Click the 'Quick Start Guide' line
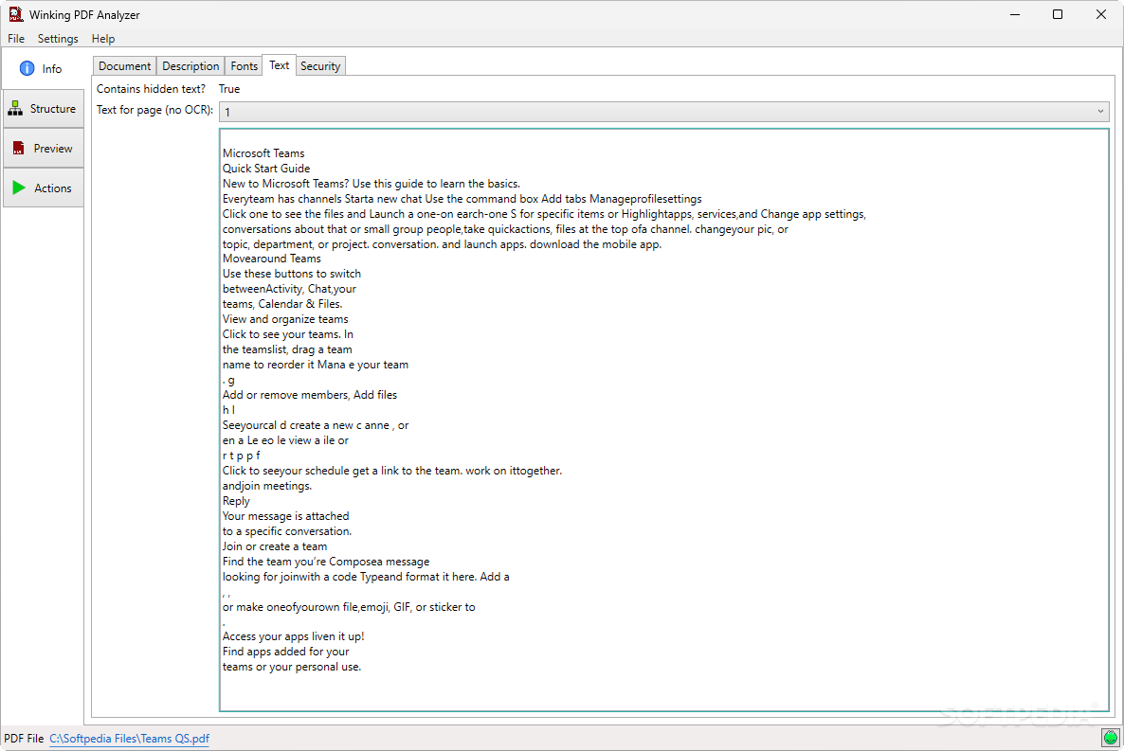 (x=266, y=169)
